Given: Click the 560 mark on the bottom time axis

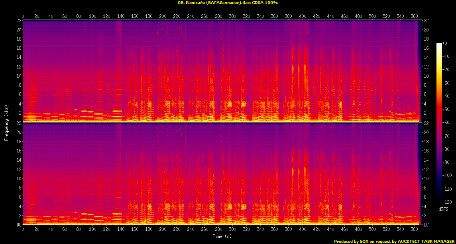Looking at the screenshot, I should point(414,230).
